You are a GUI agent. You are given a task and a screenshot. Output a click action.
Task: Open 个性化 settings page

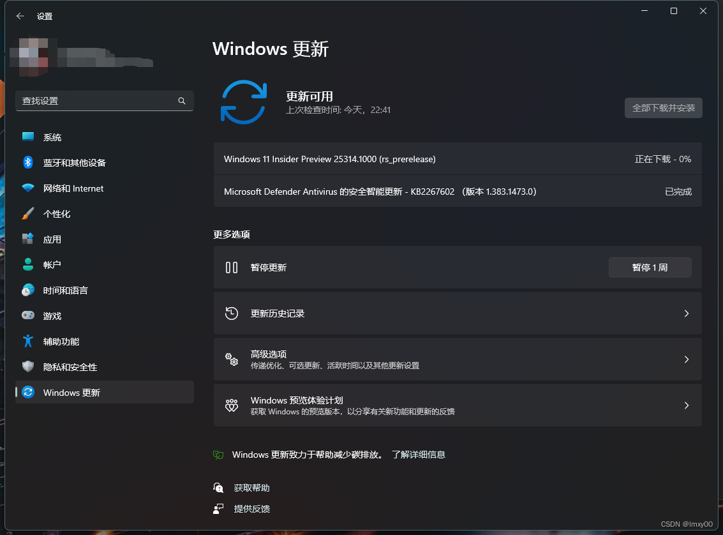coord(105,213)
